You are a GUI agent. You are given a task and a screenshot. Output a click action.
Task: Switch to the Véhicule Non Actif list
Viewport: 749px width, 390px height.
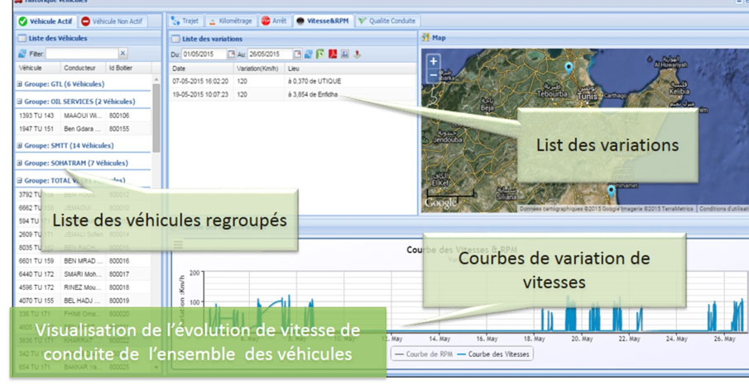pos(115,21)
